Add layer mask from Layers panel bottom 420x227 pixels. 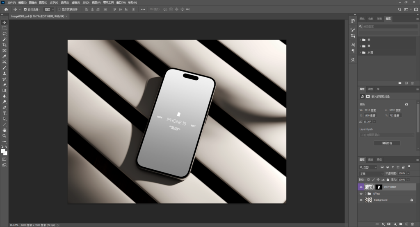click(x=389, y=224)
